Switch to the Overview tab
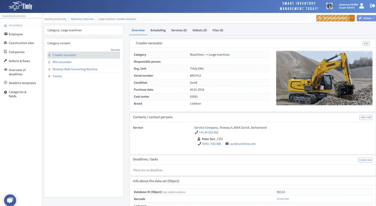376x206 pixels. point(138,30)
